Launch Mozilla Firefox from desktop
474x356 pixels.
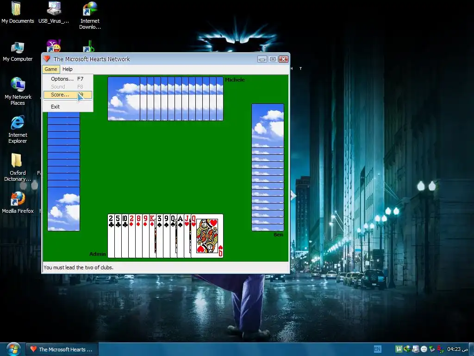click(x=18, y=203)
